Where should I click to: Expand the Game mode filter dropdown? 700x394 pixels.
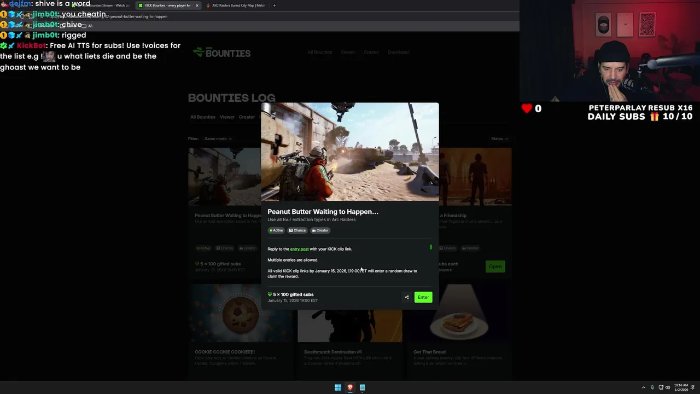[218, 138]
